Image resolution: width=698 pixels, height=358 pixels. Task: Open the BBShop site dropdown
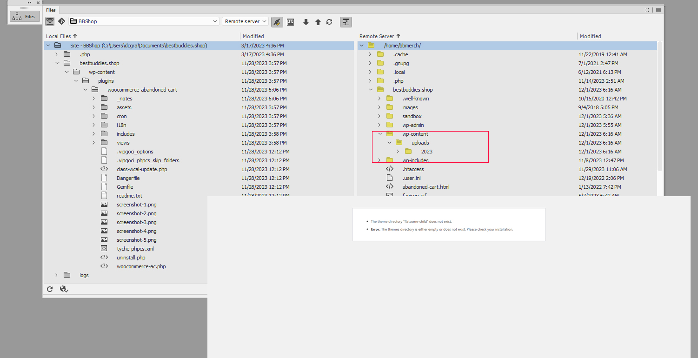coord(144,21)
